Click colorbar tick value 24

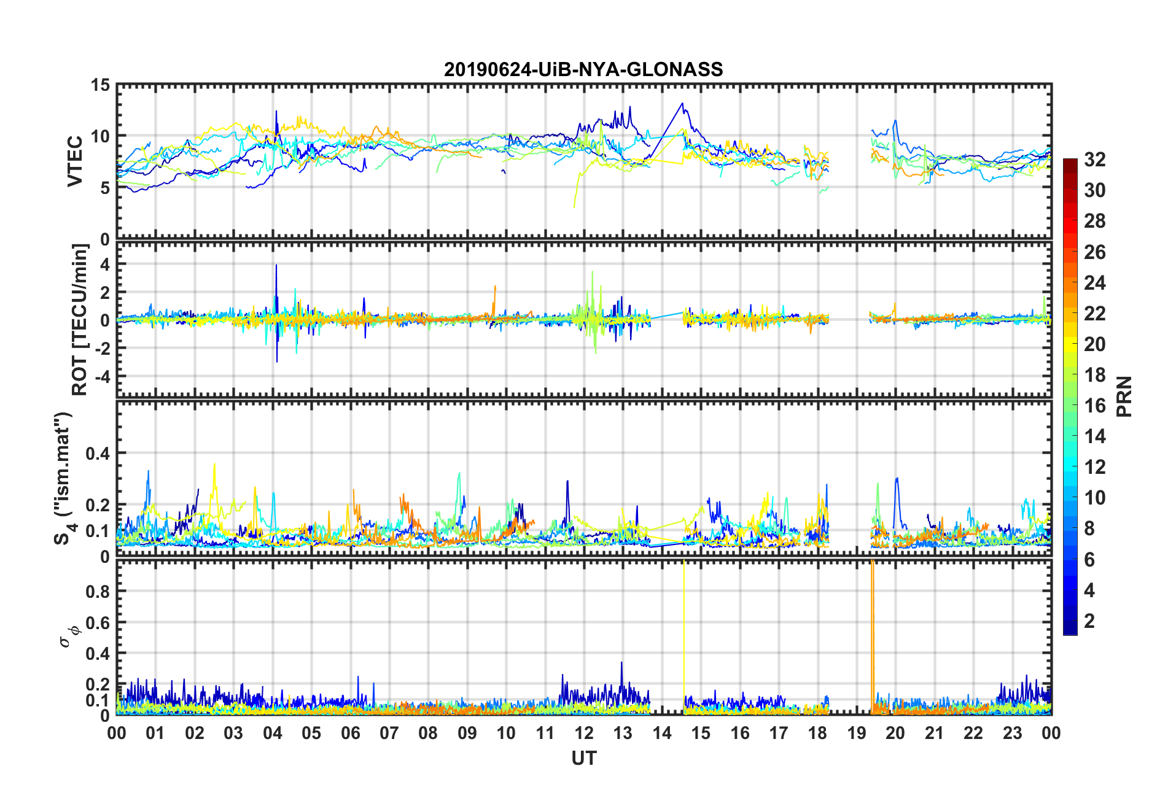click(x=1094, y=283)
